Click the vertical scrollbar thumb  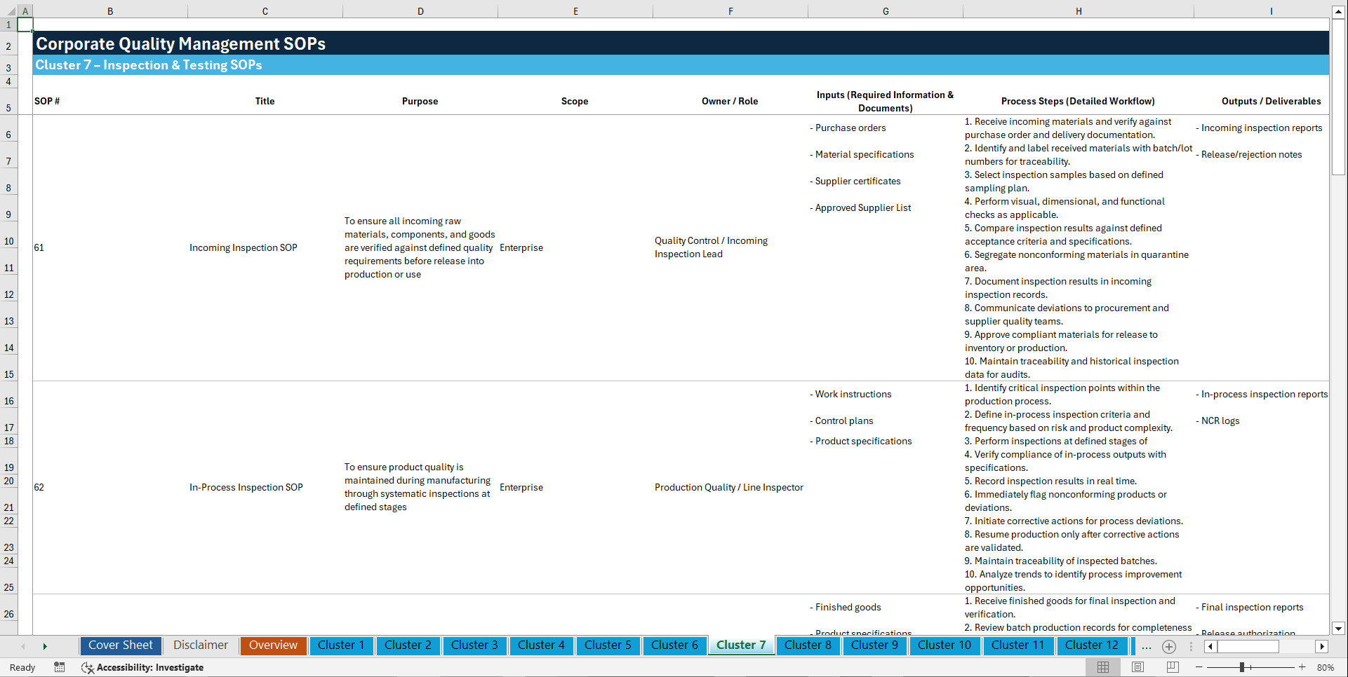pos(1338,97)
